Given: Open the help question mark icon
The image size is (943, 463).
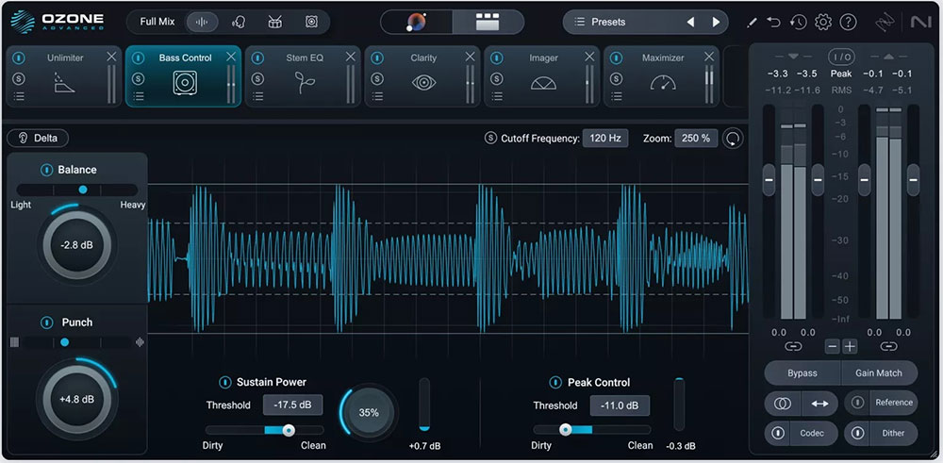Looking at the screenshot, I should 848,23.
